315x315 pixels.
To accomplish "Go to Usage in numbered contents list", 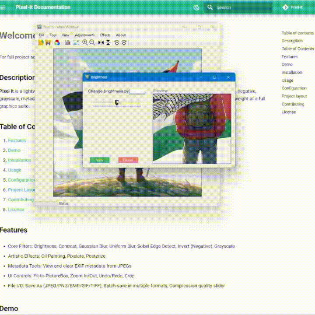I will [15, 170].
